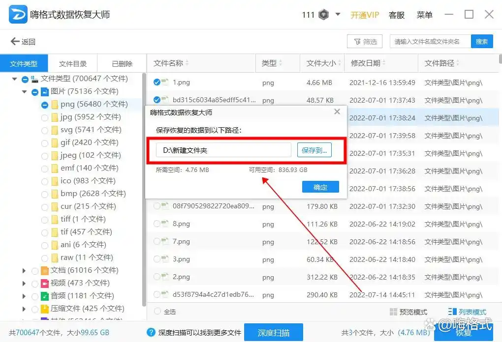
Task: Open the 菜单 menu
Action: coord(424,15)
